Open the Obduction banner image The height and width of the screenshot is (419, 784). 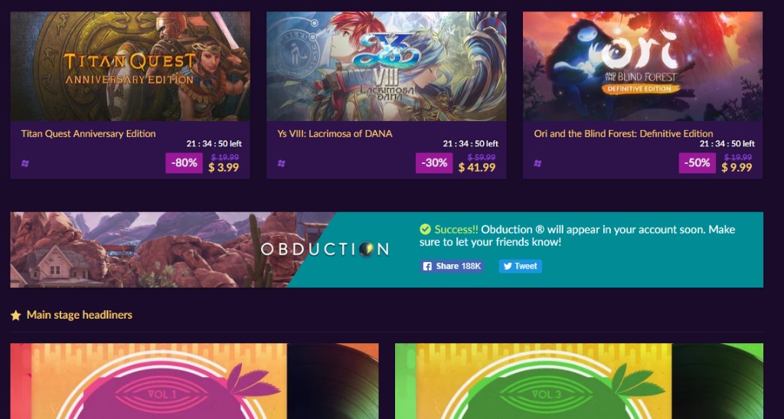200,250
